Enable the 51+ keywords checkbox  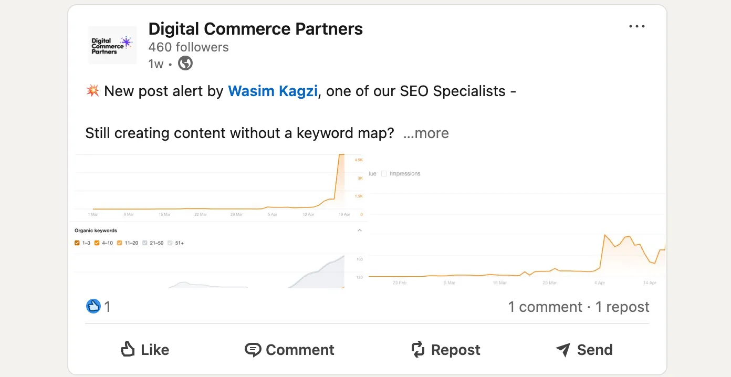(x=170, y=243)
